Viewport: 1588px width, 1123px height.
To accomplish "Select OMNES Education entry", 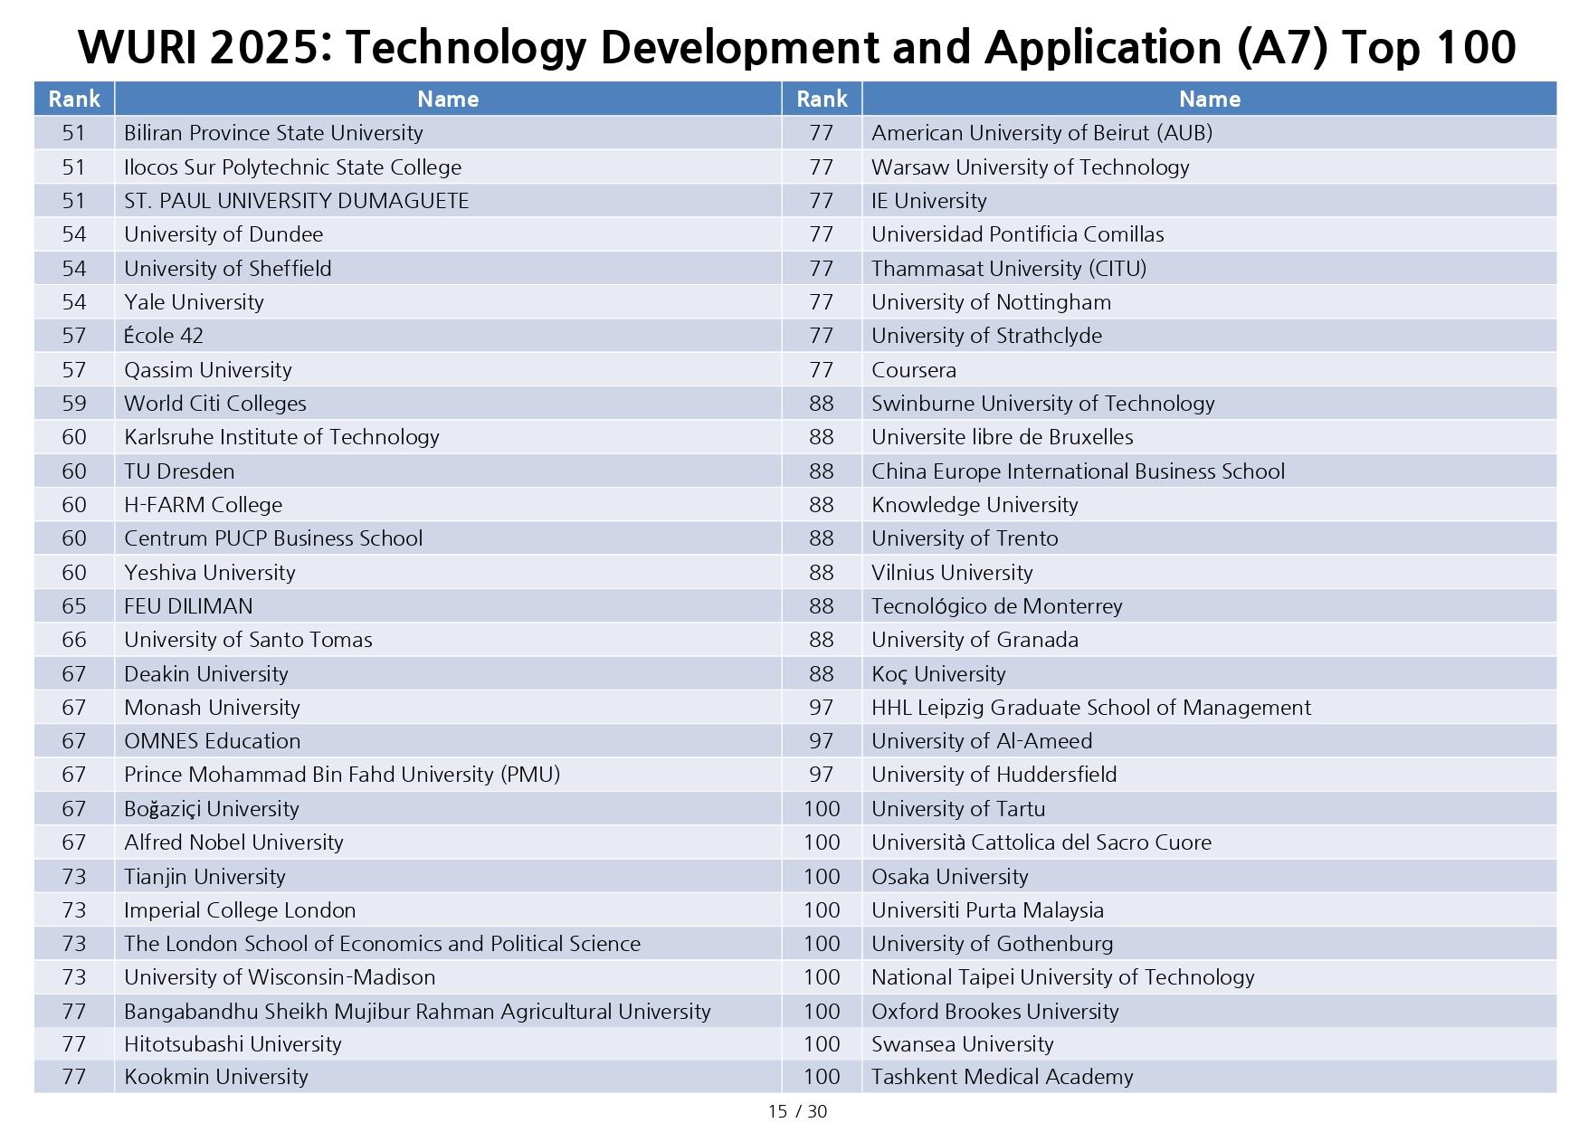I will 213,741.
